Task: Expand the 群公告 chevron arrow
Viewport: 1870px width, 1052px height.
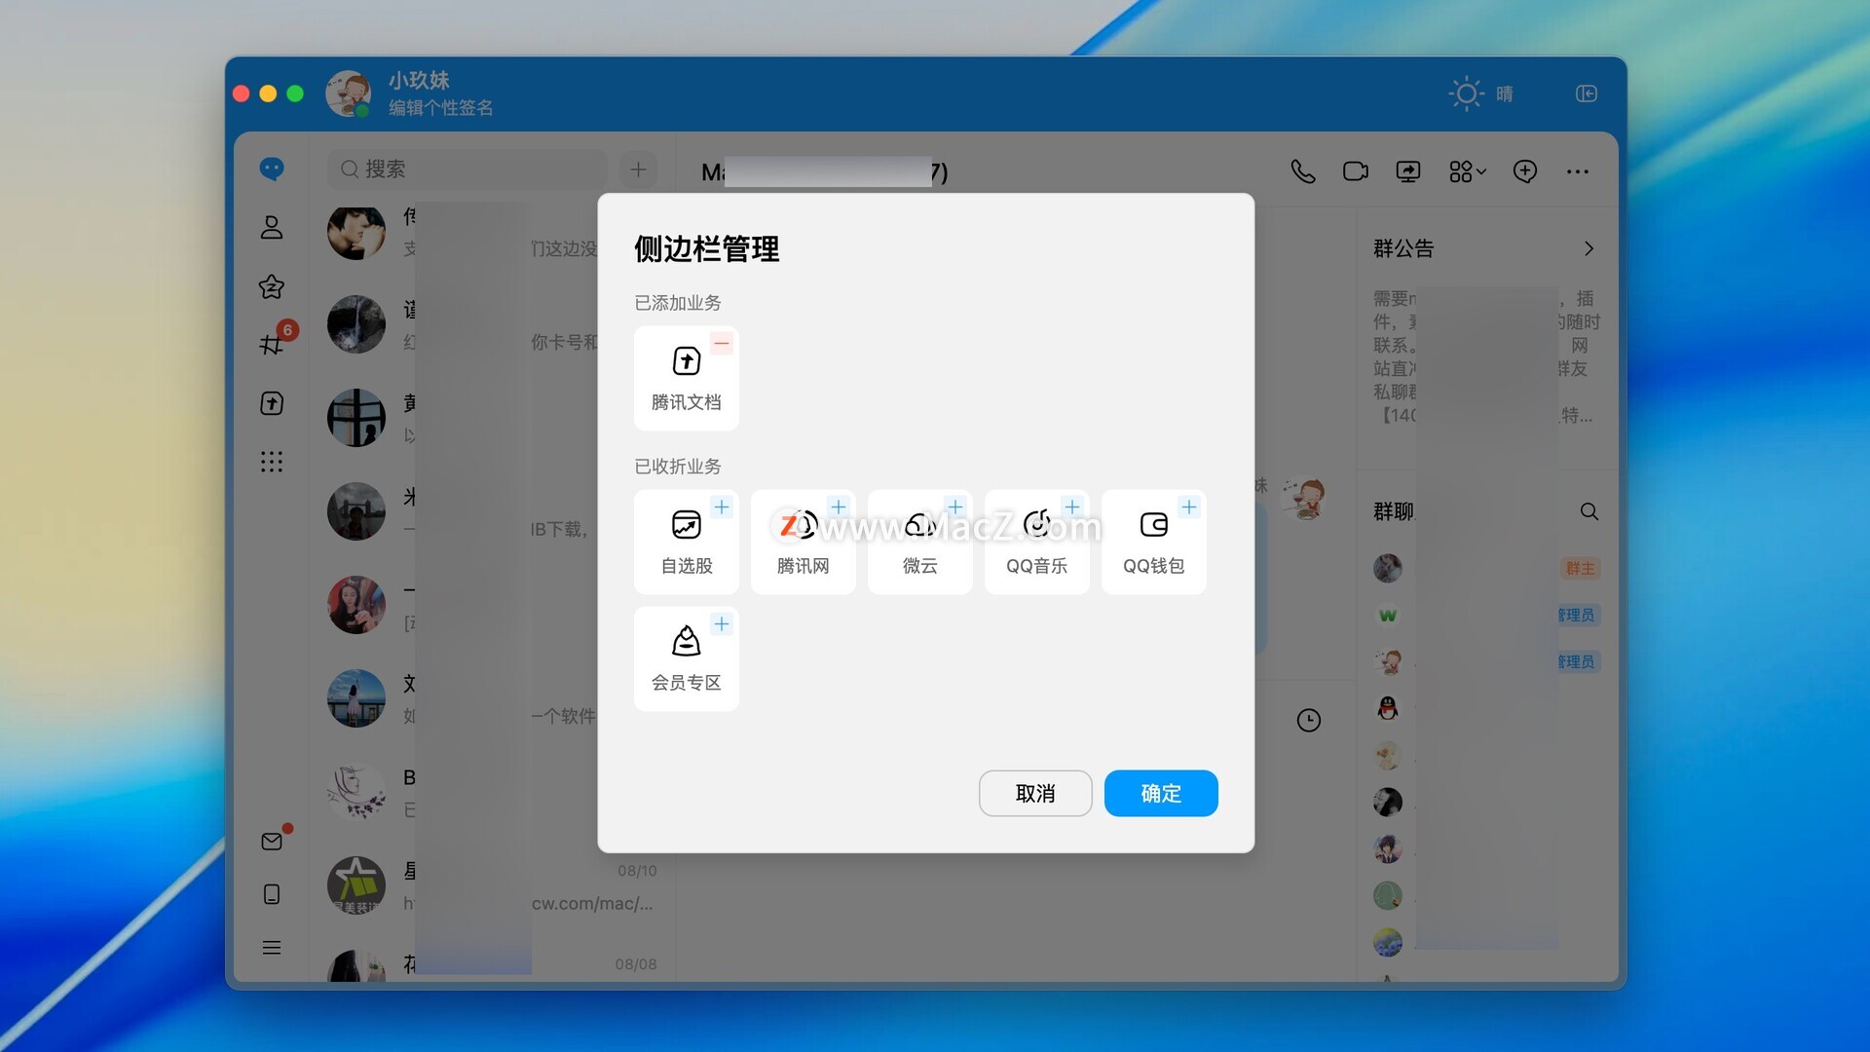Action: [1589, 248]
